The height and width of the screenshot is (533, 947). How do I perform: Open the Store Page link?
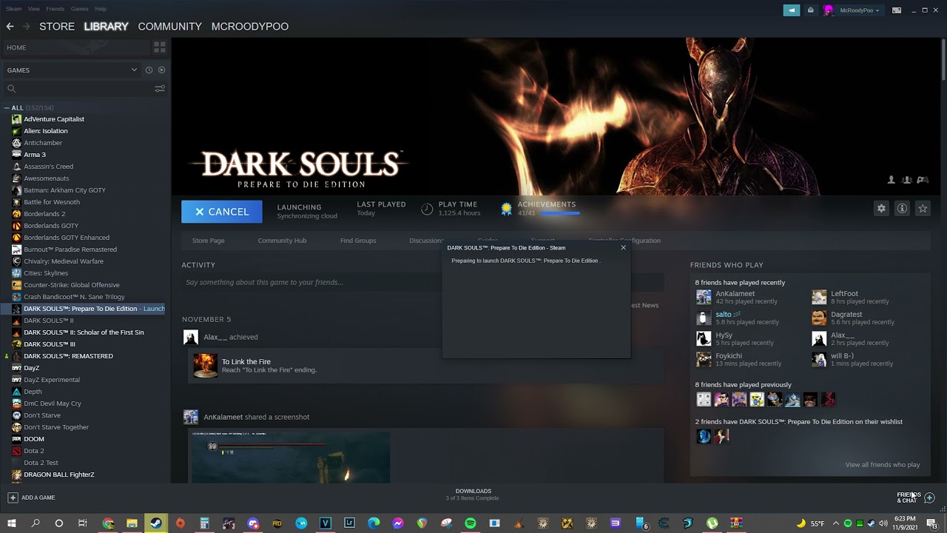click(208, 241)
